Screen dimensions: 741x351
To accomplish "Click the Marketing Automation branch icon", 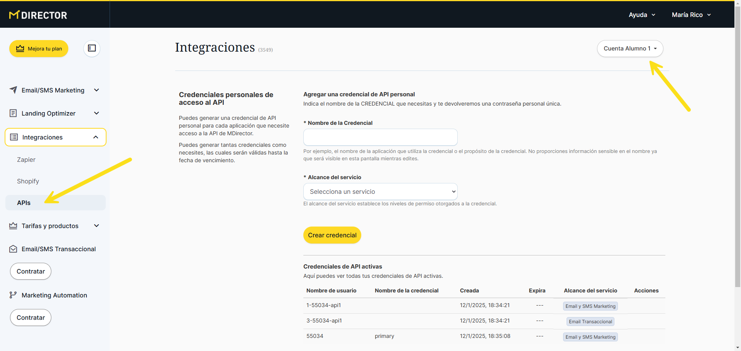I will (13, 295).
